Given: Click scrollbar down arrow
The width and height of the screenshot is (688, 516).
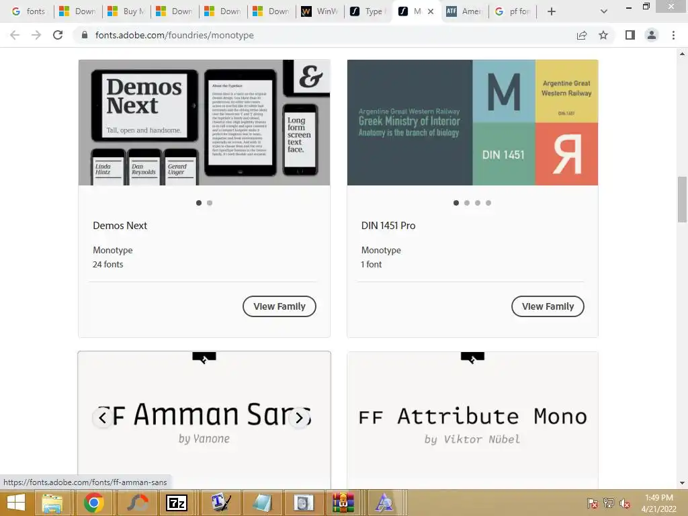Looking at the screenshot, I should [682, 483].
